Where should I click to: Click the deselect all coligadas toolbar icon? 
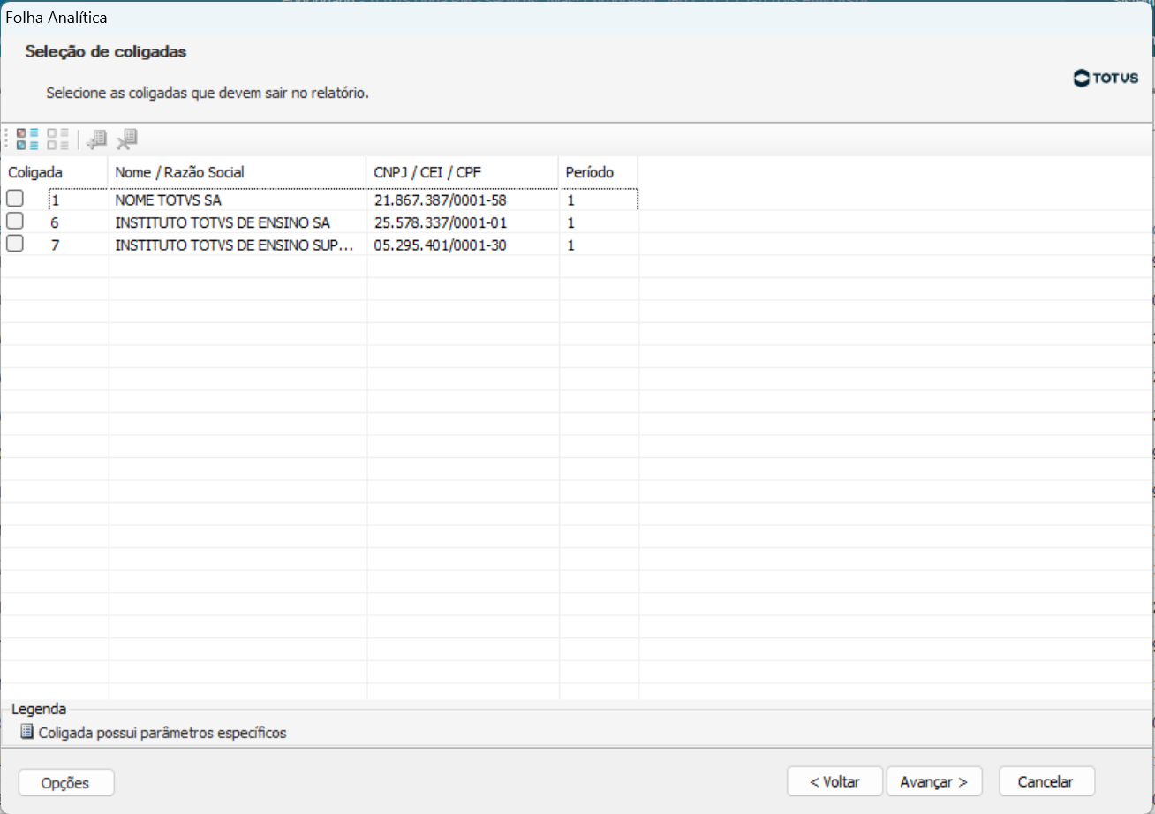click(x=58, y=139)
